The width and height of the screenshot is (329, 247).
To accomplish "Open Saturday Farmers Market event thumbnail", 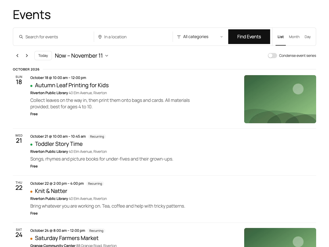I will coord(280,237).
